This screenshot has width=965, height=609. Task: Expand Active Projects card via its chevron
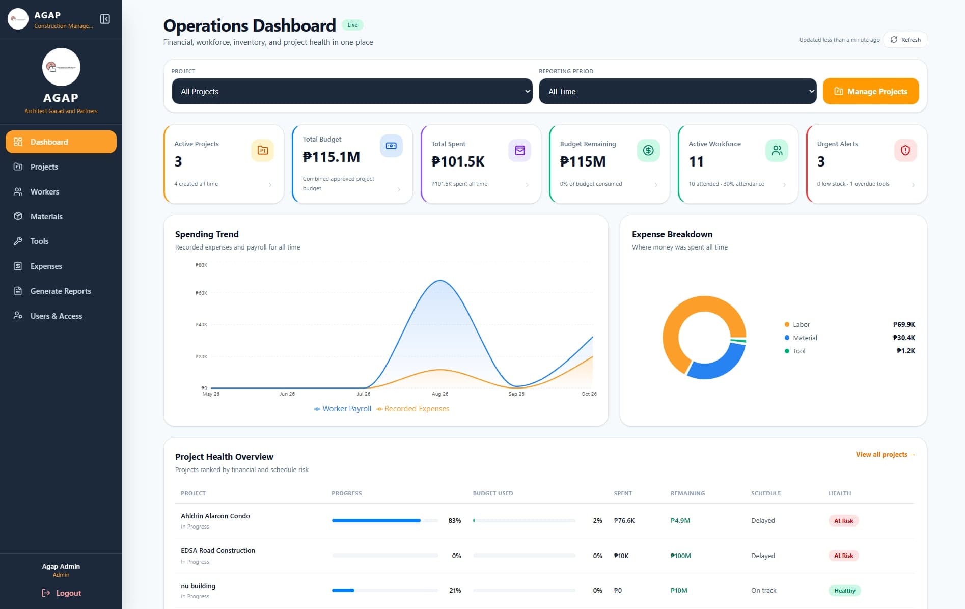pyautogui.click(x=270, y=185)
